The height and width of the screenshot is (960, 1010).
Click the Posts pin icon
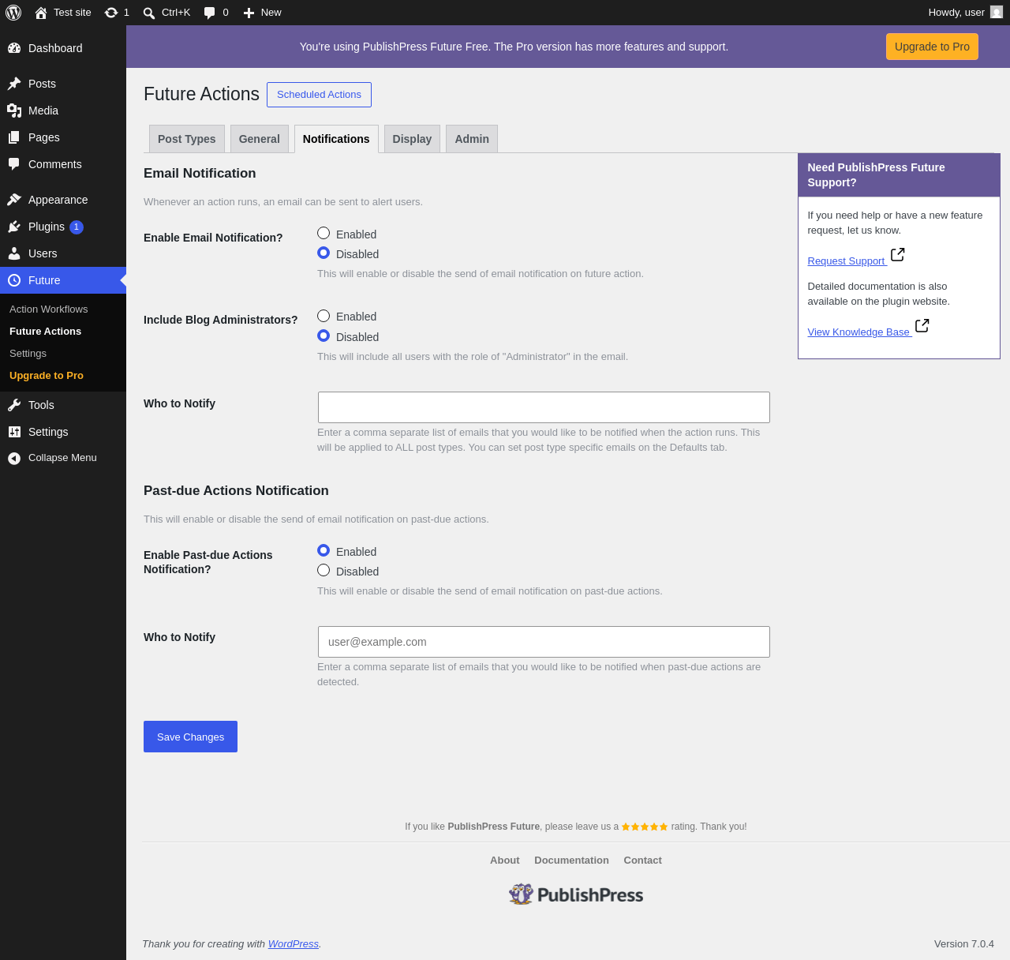[x=14, y=84]
